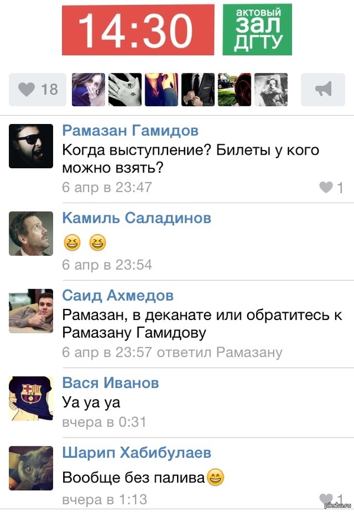Image resolution: width=354 pixels, height=512 pixels.
Task: Visit Камиль Саладинов's profile name link
Action: (x=137, y=218)
